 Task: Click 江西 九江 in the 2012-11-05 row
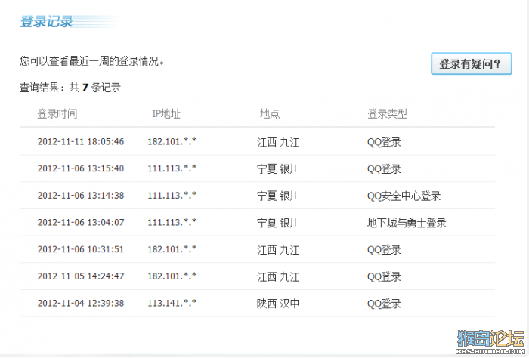pos(278,276)
